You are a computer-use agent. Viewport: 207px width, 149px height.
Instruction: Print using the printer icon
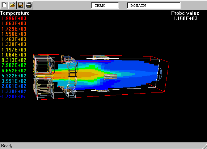(x=29, y=5)
